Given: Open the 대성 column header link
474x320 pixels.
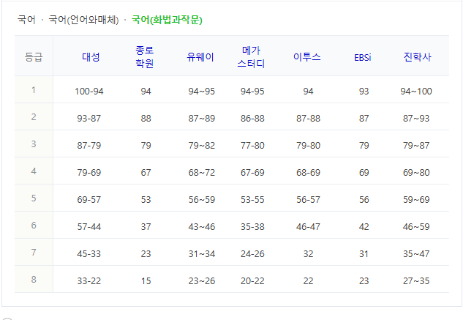Looking at the screenshot, I should tap(91, 56).
